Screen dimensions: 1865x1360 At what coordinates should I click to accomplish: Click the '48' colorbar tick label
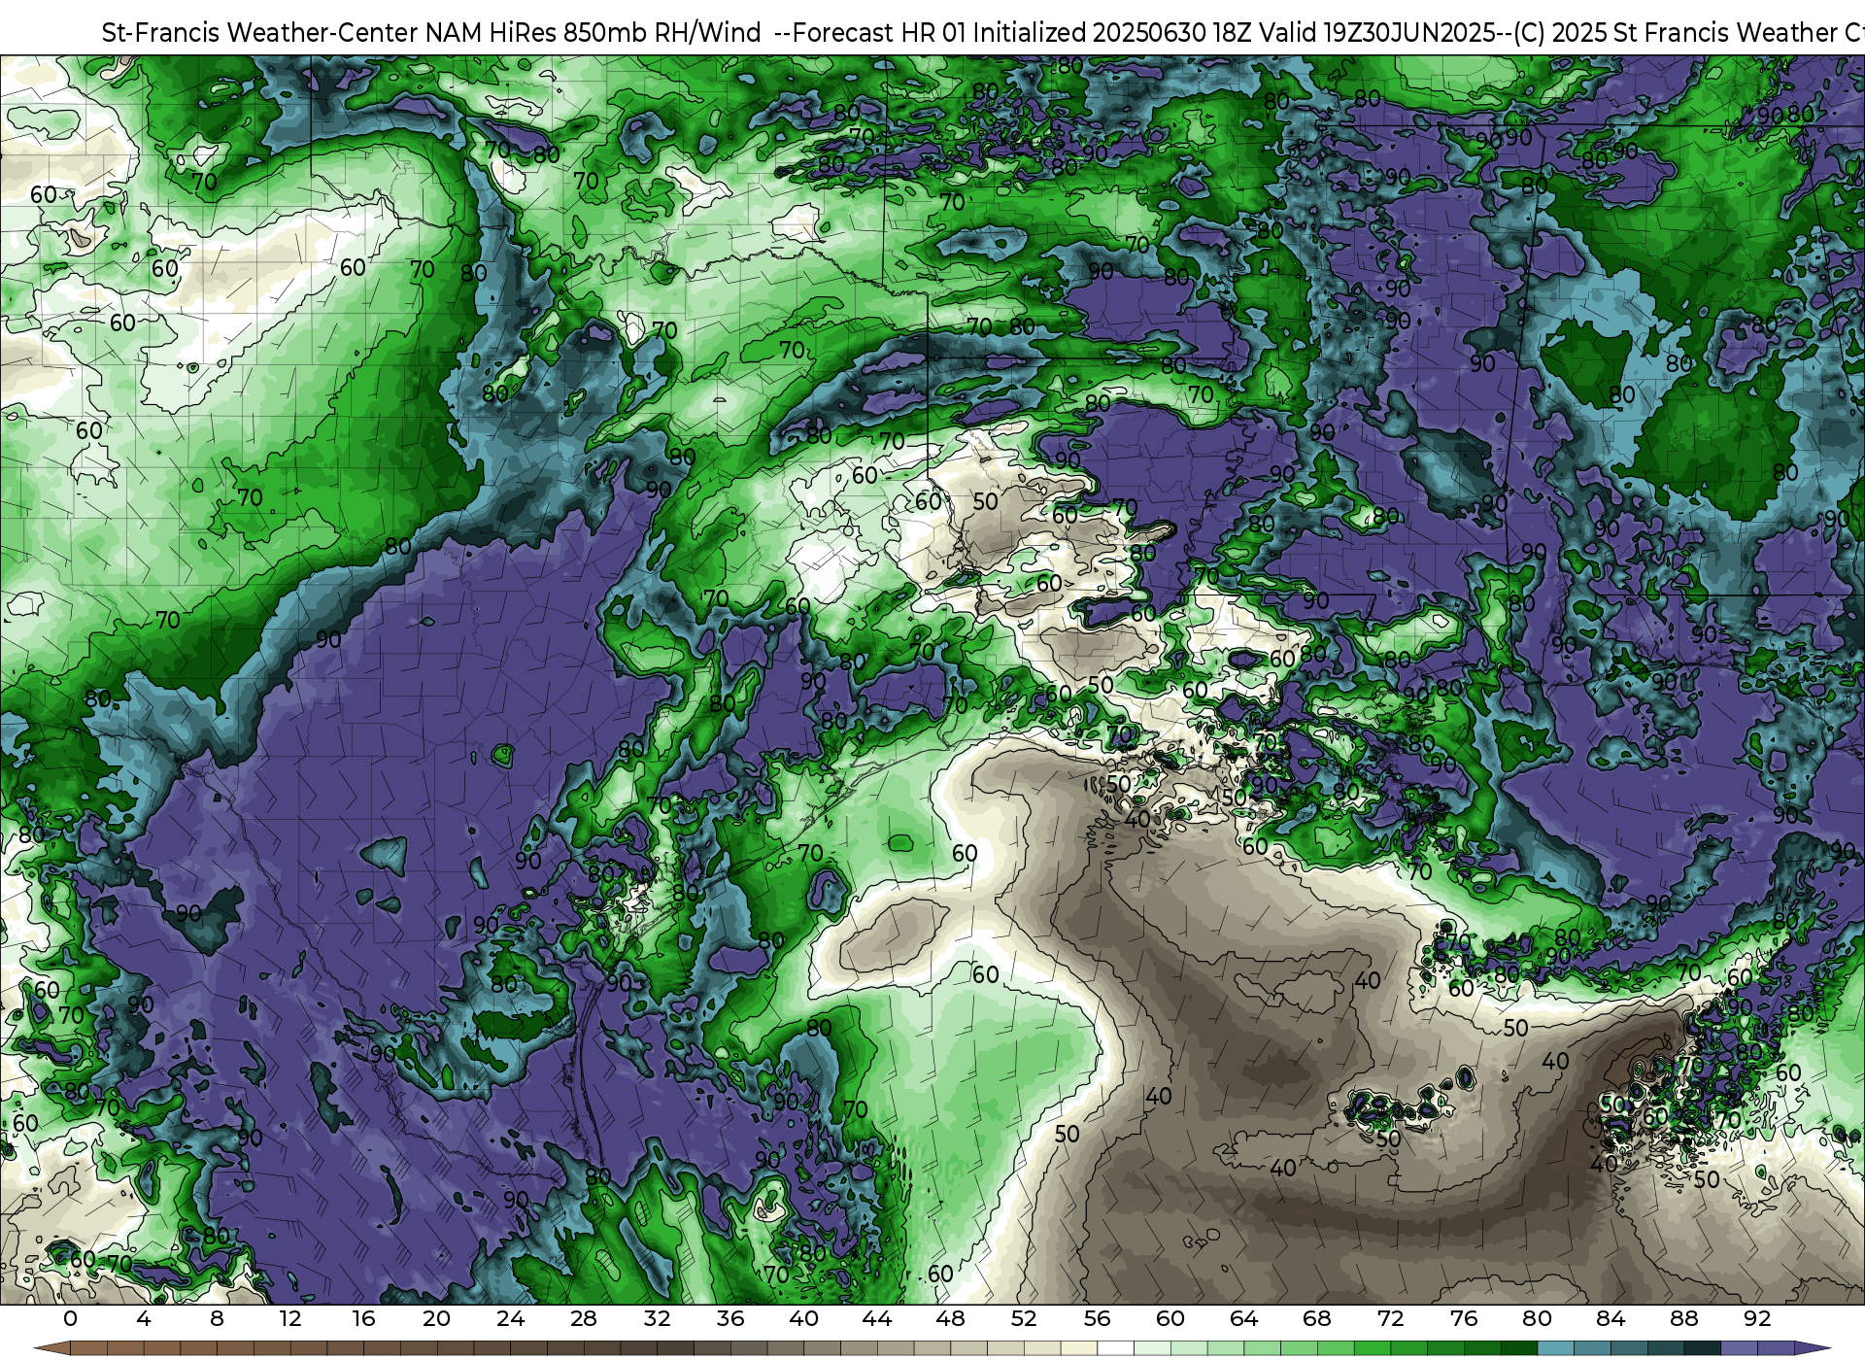tap(951, 1319)
